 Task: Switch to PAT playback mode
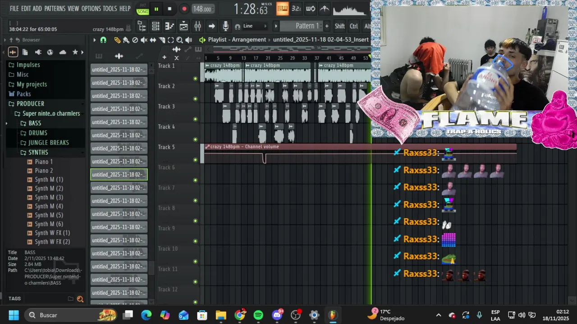(142, 5)
